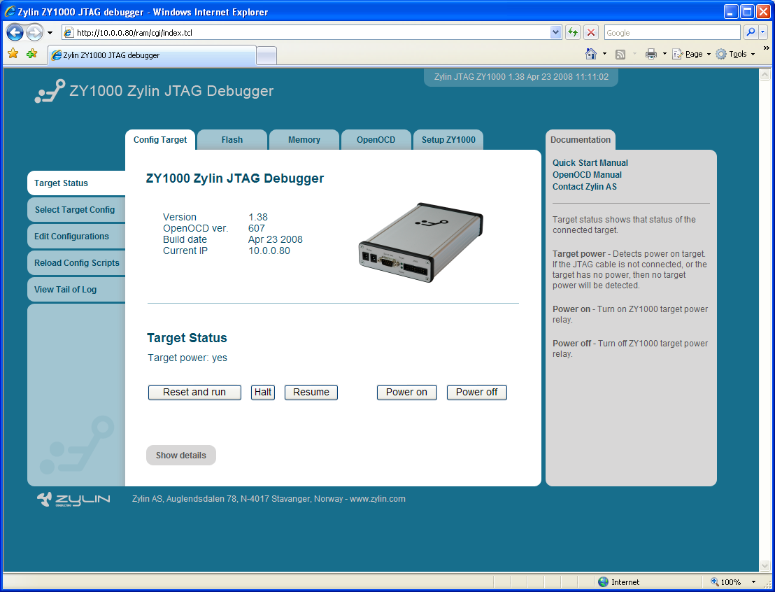Click the ZY1000 device photo
This screenshot has width=775, height=592.
(420, 242)
